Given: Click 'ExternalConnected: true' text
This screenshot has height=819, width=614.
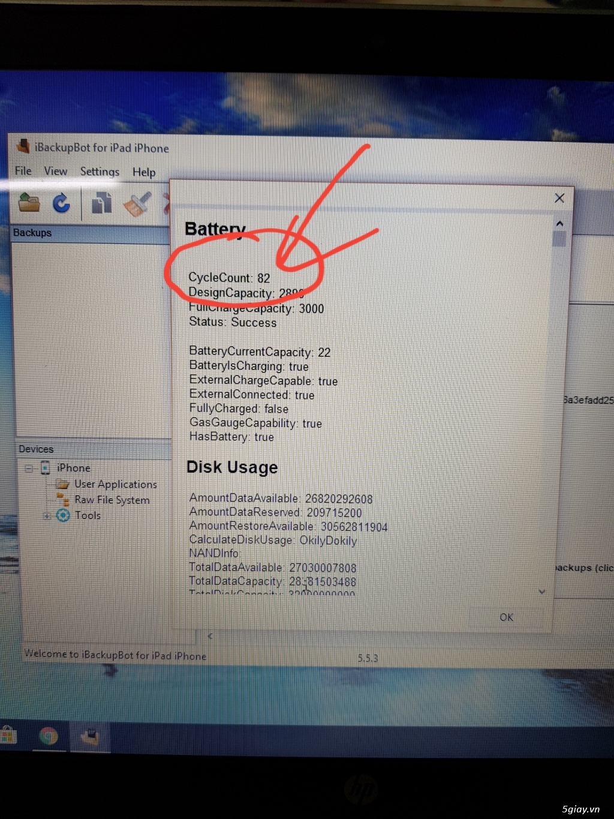Looking at the screenshot, I should click(252, 394).
